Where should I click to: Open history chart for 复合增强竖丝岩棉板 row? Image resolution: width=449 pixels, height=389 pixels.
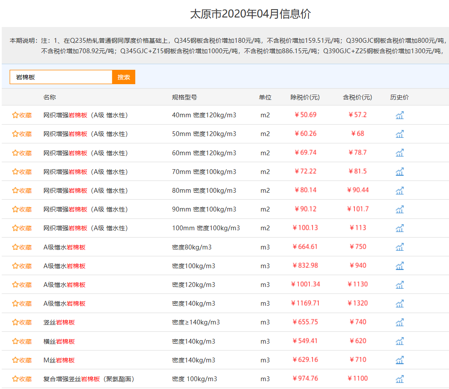400,379
